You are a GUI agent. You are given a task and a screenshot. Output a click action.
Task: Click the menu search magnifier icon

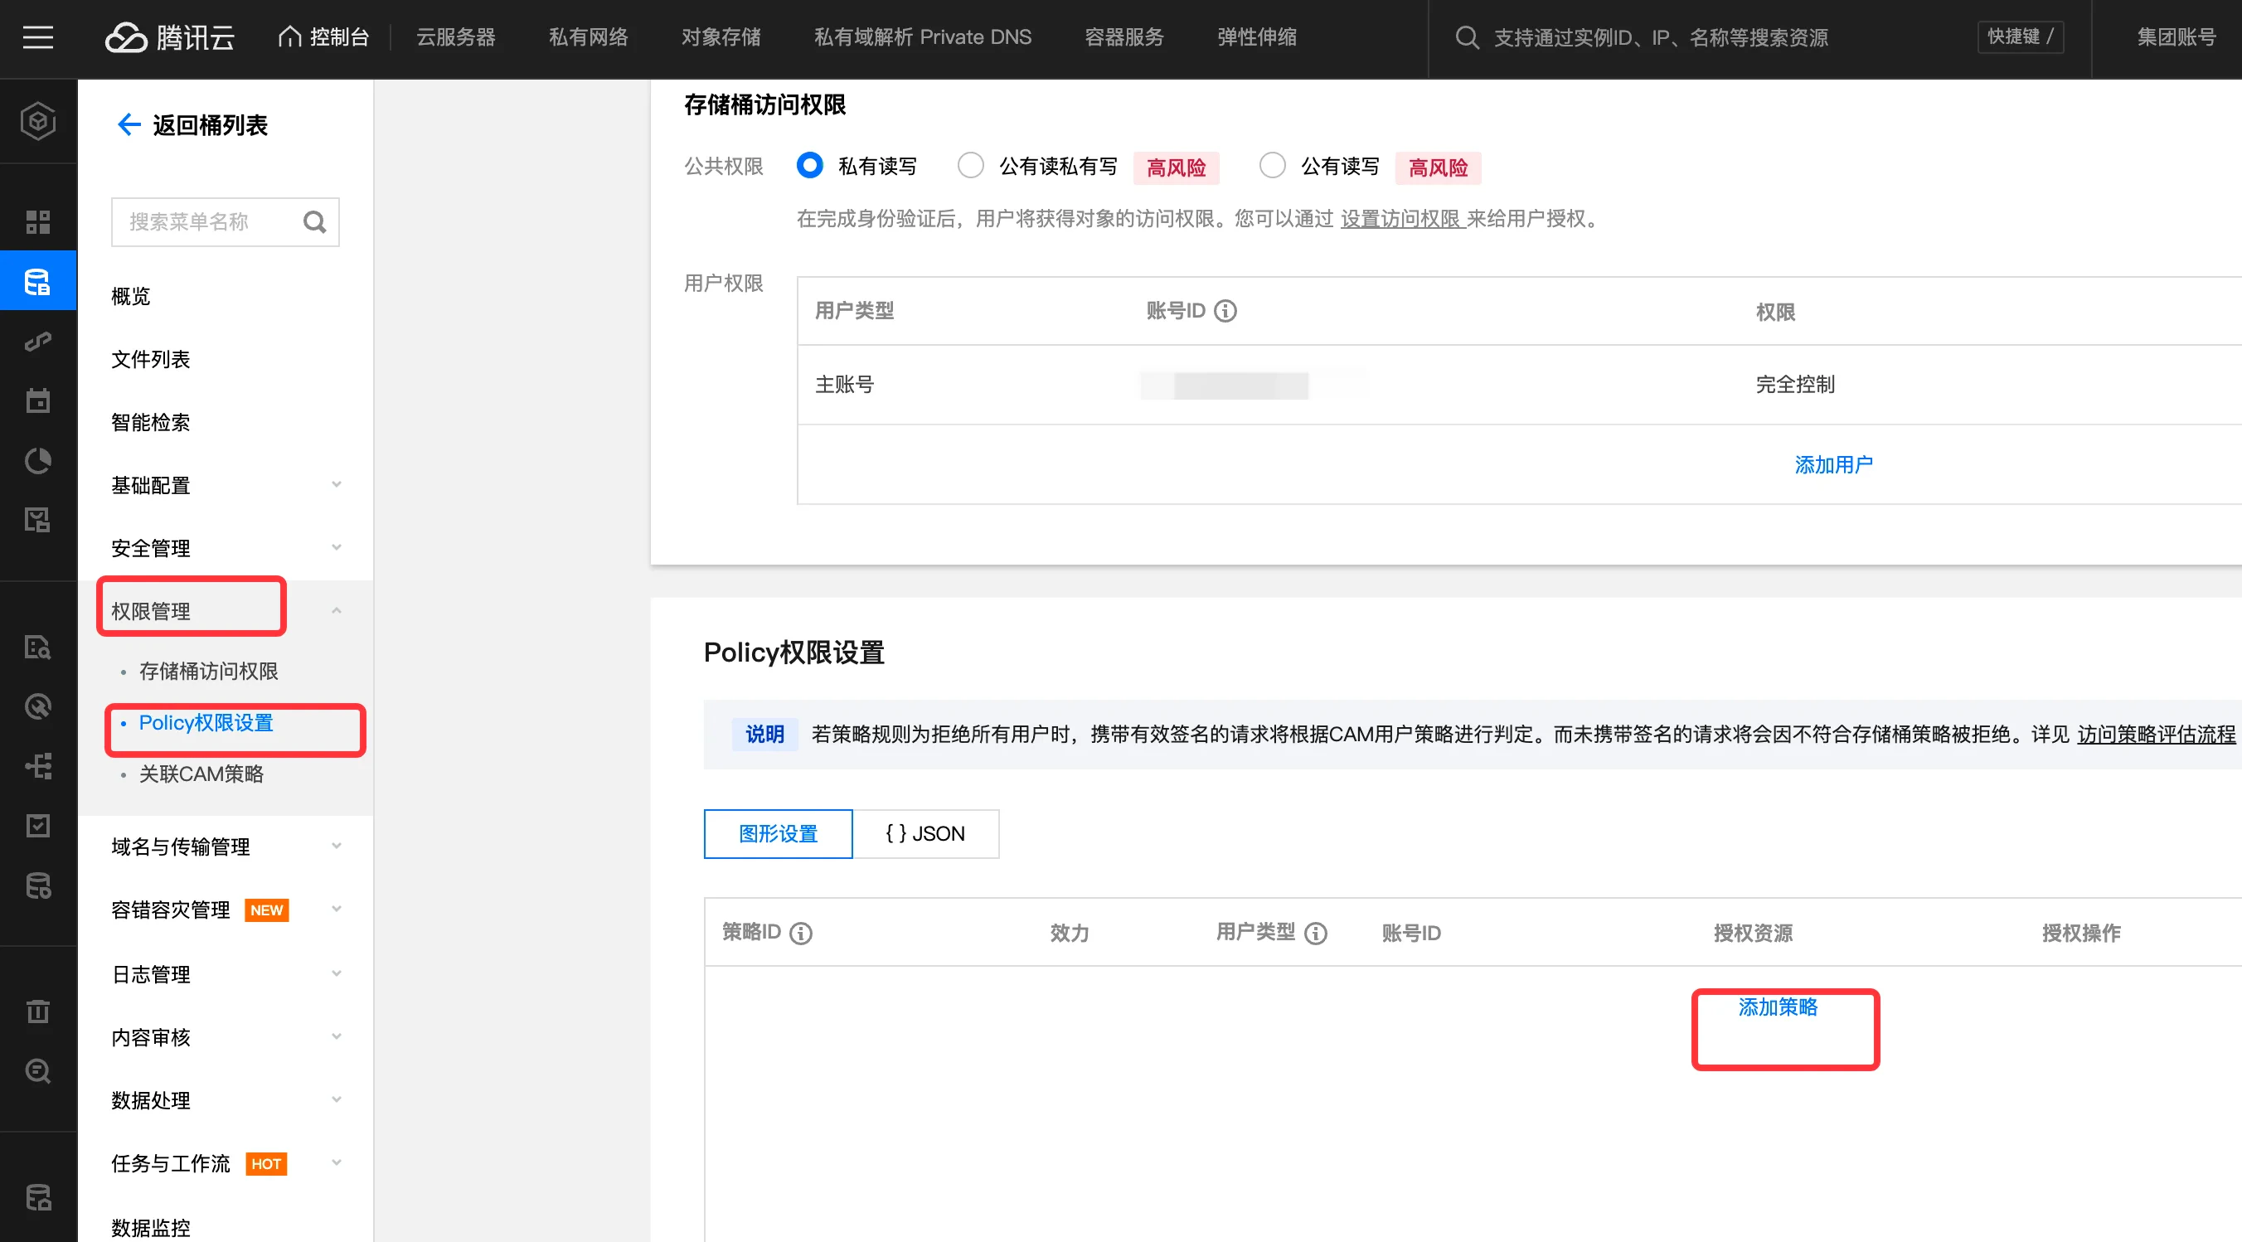pyautogui.click(x=314, y=223)
